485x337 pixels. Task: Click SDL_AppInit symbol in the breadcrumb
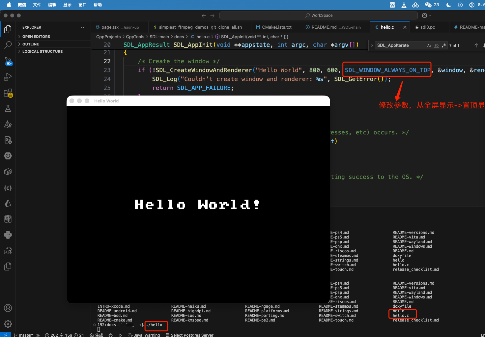252,37
